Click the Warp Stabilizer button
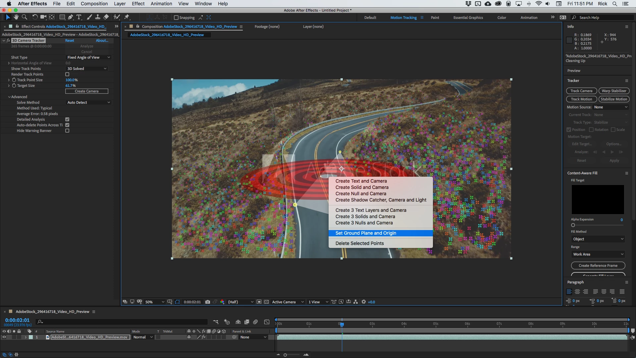The height and width of the screenshot is (358, 636). (x=614, y=91)
